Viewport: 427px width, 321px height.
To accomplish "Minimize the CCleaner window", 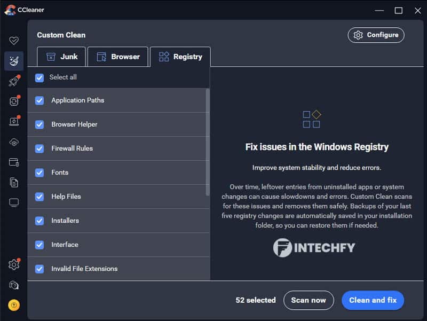I will coord(379,10).
